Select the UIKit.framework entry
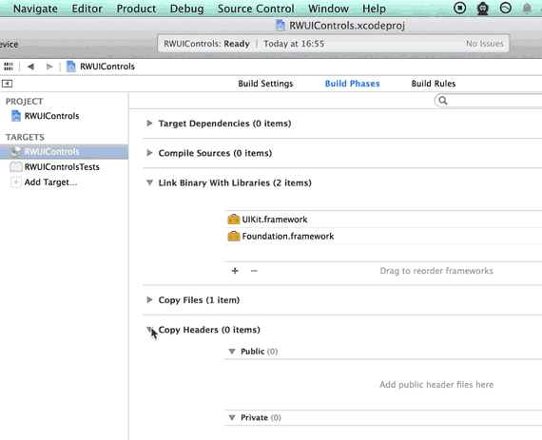 click(x=383, y=220)
